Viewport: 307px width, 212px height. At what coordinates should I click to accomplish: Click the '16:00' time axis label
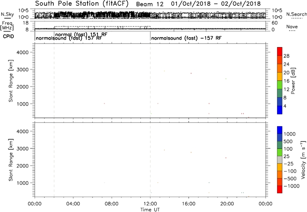point(188,204)
